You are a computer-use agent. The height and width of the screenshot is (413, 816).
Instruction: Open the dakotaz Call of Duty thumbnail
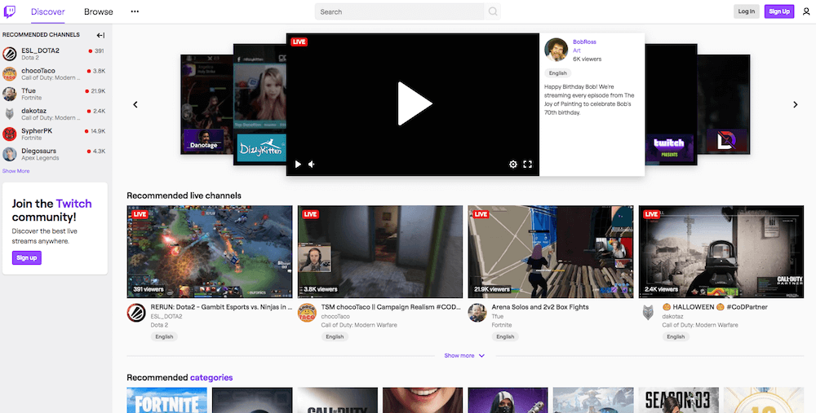point(721,252)
